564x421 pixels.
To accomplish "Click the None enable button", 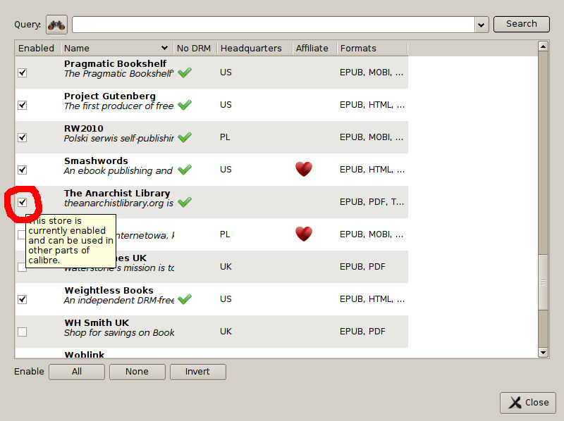I will pos(137,372).
